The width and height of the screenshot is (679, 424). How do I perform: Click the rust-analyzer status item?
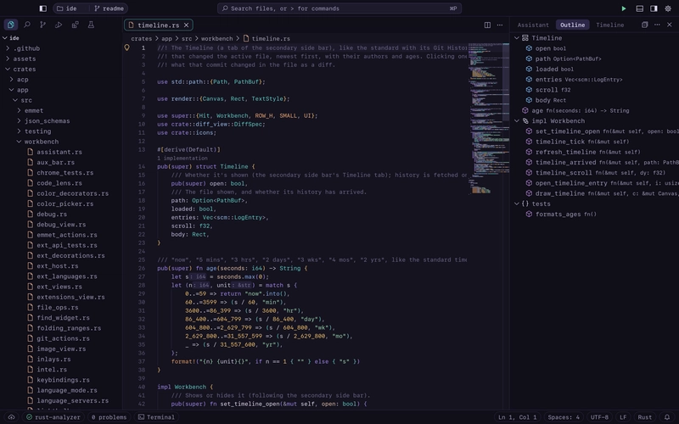tap(53, 417)
